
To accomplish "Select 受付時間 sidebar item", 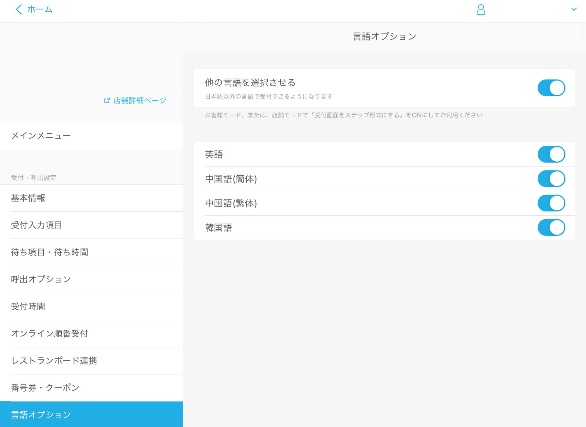I will (x=28, y=307).
